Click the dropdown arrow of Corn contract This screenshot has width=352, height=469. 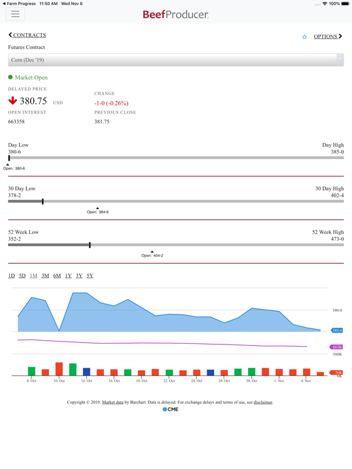click(x=340, y=60)
